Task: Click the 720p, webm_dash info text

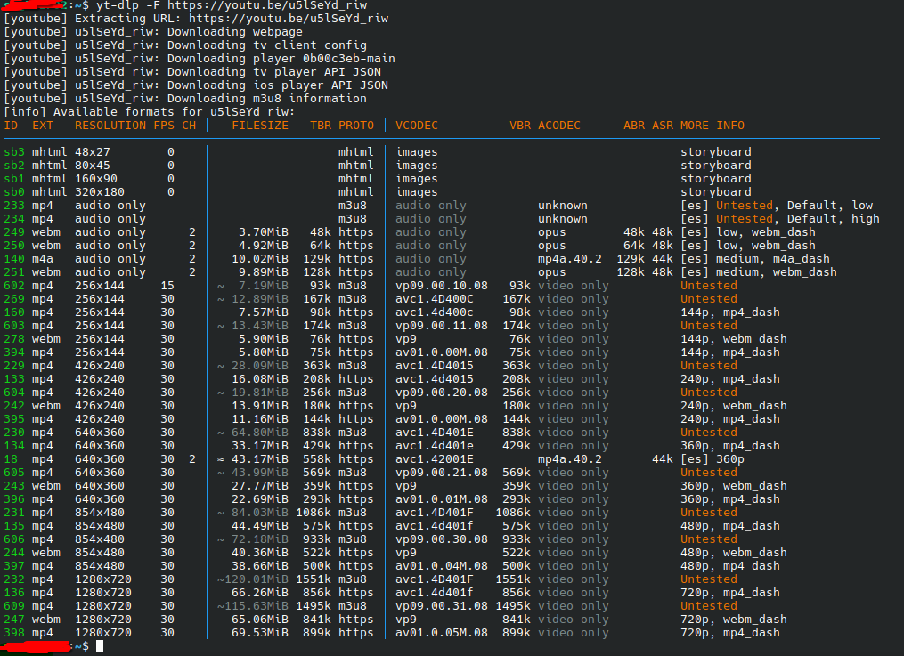Action: tap(734, 620)
